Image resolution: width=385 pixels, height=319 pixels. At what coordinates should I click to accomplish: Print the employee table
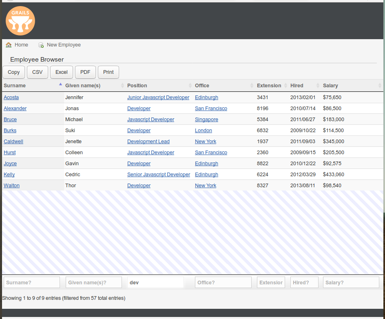[108, 72]
